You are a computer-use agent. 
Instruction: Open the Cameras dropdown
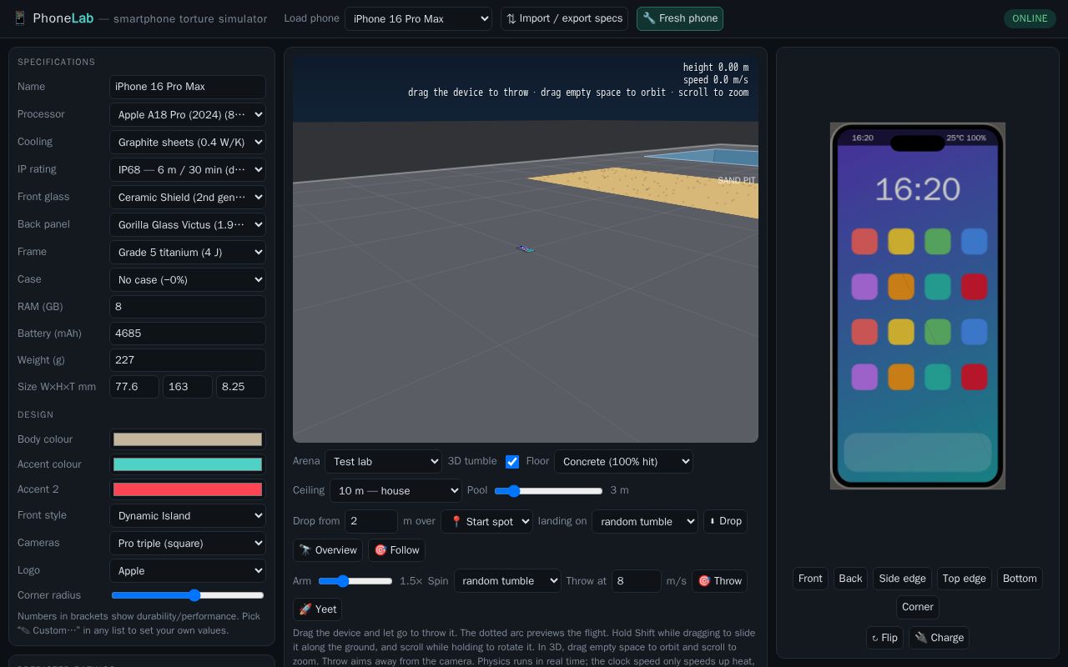click(188, 543)
